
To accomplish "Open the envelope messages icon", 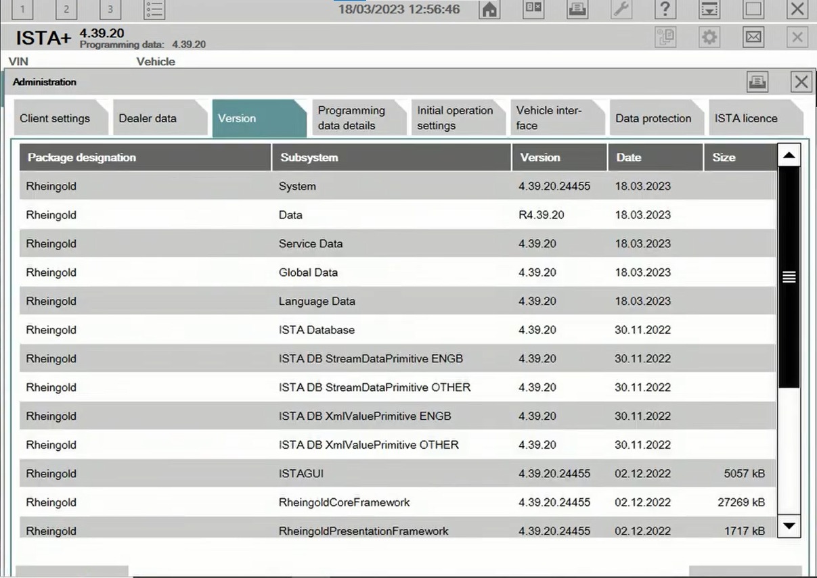I will tap(753, 37).
